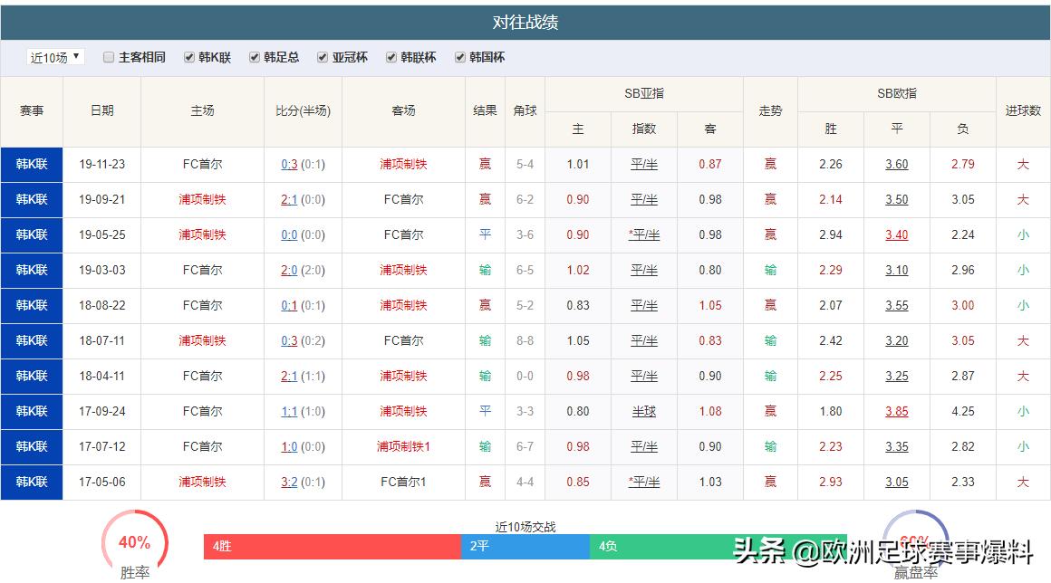1051x583 pixels.
Task: Uncheck the 韩K联 league filter
Action: tap(188, 56)
